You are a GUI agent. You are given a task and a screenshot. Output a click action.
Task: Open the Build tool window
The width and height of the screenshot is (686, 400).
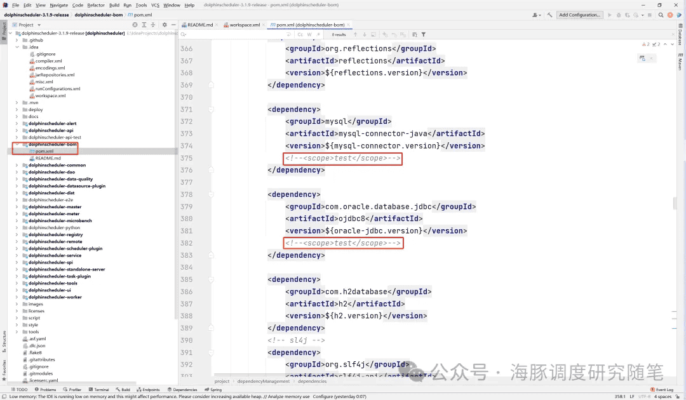pyautogui.click(x=123, y=389)
